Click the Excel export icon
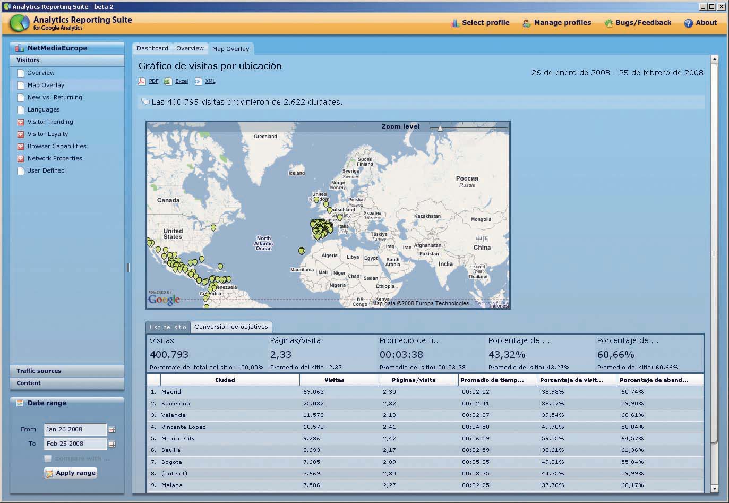This screenshot has width=729, height=503. pyautogui.click(x=168, y=81)
